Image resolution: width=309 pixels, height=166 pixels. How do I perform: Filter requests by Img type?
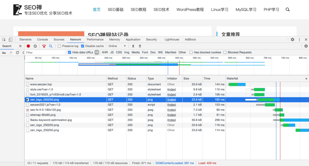pos(127,52)
